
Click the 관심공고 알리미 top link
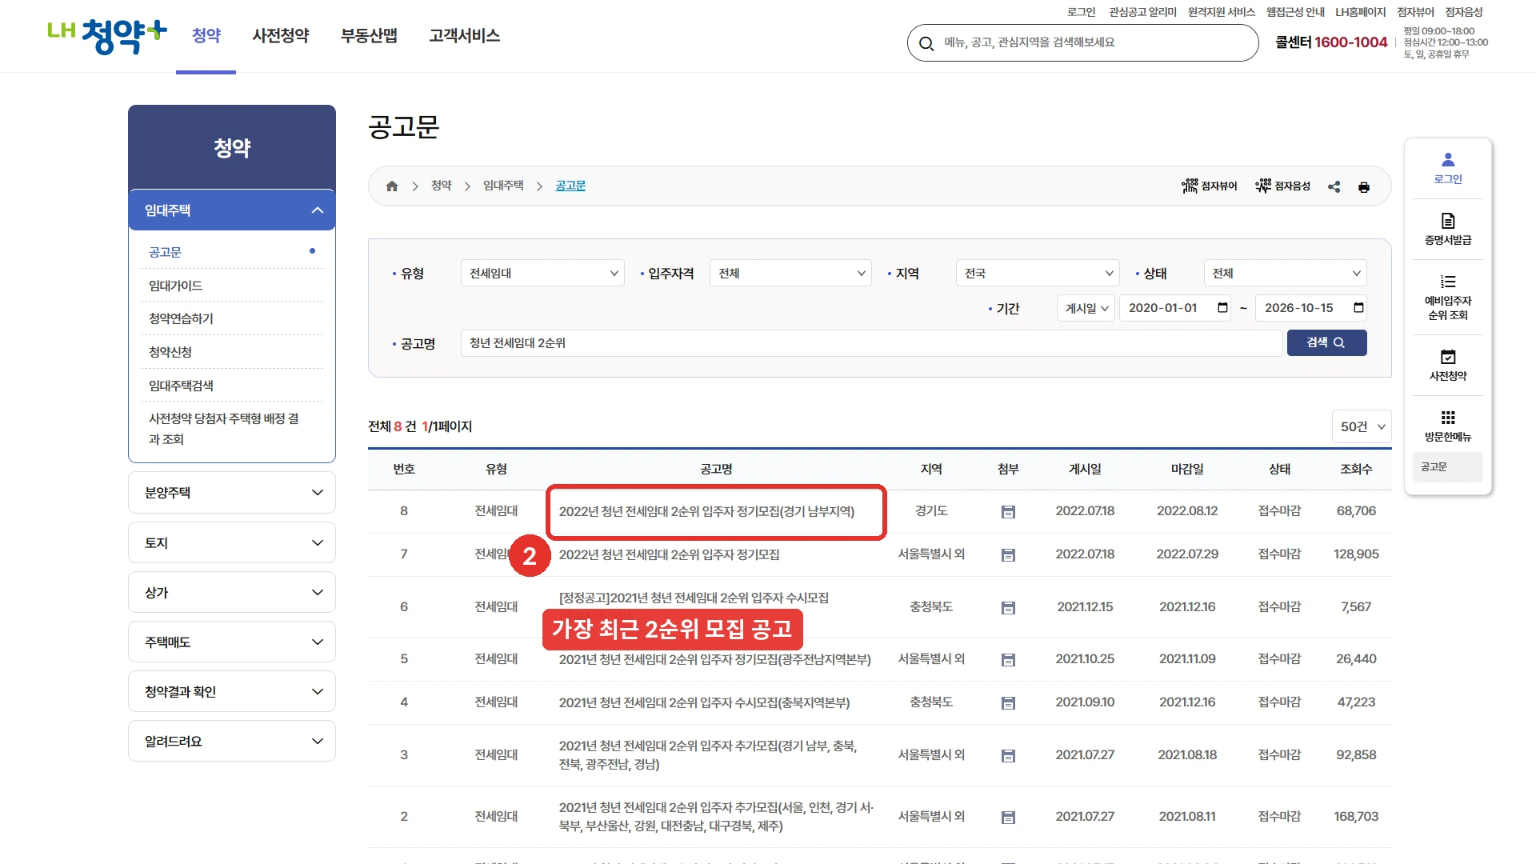point(1142,12)
